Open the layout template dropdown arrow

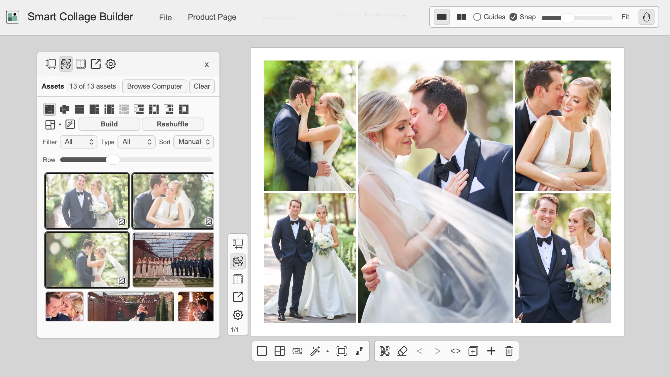pyautogui.click(x=60, y=124)
